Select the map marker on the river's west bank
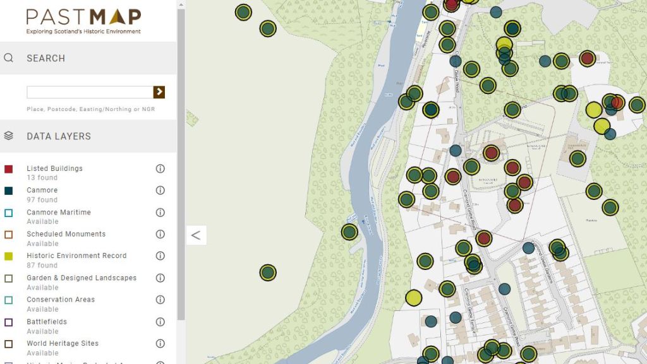 (349, 232)
